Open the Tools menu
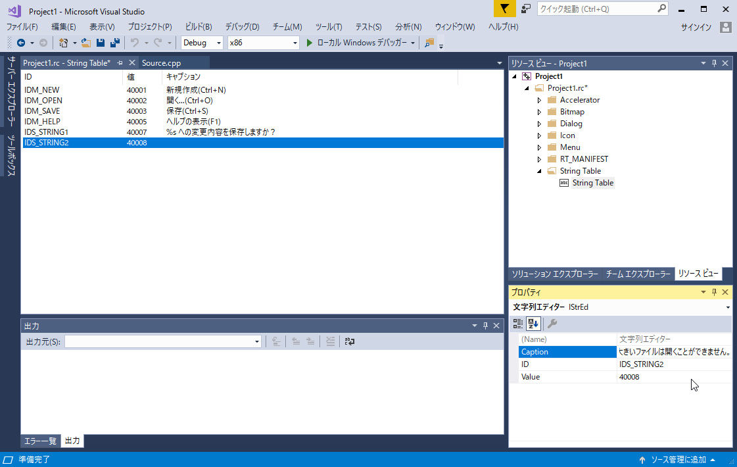 click(x=329, y=27)
